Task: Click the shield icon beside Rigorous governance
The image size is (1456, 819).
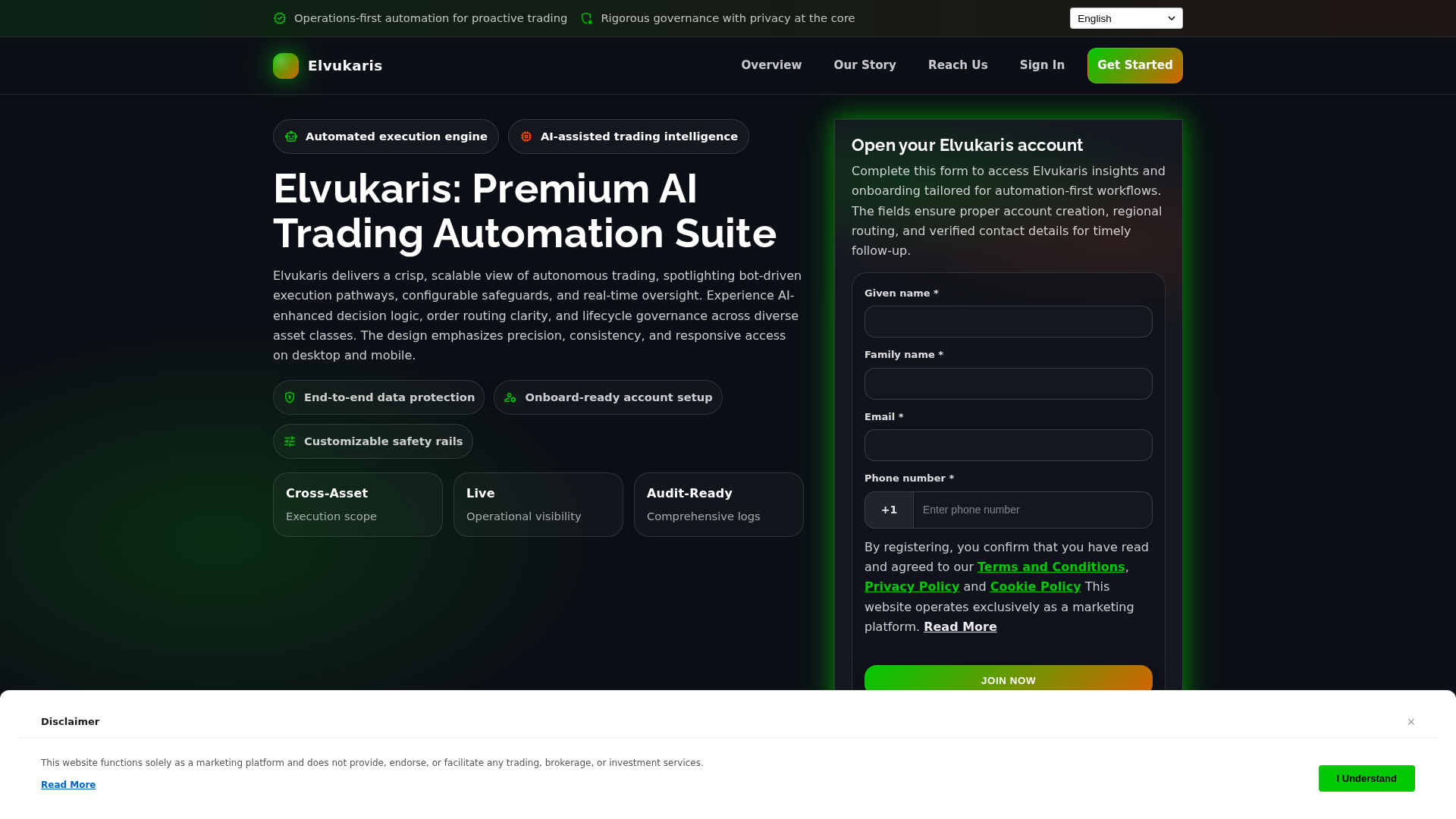Action: click(586, 18)
